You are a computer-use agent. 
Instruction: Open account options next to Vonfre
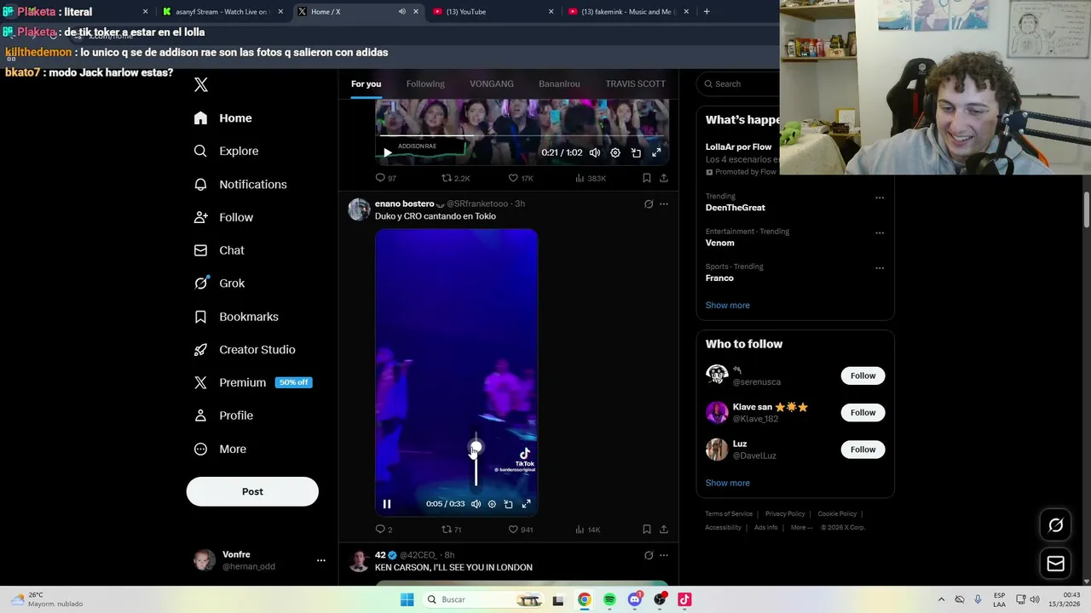[321, 560]
